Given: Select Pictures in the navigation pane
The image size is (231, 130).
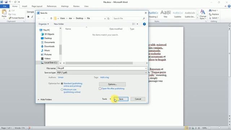Looking at the screenshot, I should click(46, 55).
